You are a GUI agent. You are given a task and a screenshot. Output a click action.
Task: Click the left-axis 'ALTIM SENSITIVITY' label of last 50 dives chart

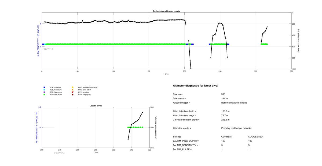point(37,128)
